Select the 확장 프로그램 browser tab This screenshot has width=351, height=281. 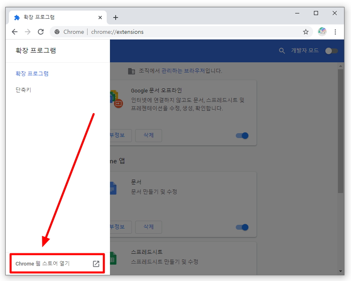click(x=58, y=18)
